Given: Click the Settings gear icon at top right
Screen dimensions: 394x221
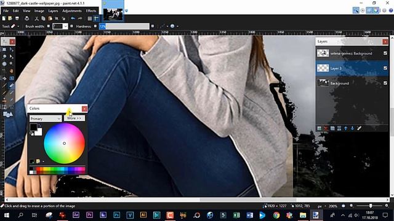Looking at the screenshot, I should tap(384, 10).
